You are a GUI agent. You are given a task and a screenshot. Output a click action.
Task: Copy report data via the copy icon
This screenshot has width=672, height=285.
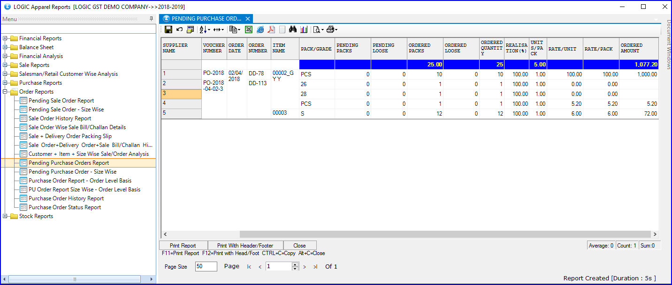coord(234,29)
